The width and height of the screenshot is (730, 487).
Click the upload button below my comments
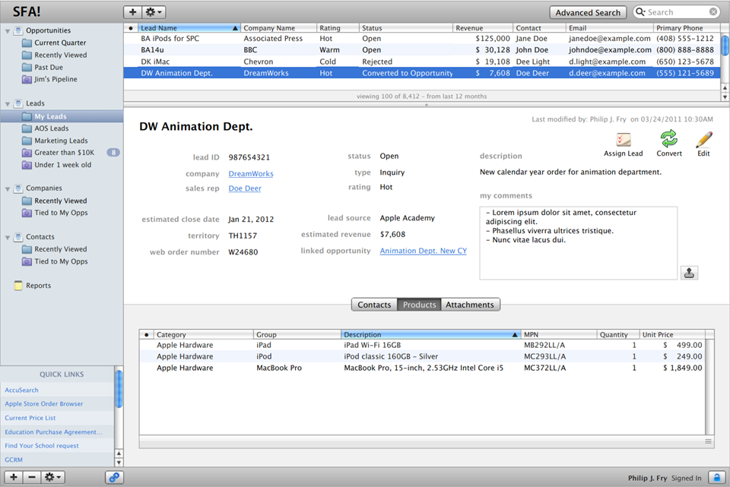(x=689, y=273)
